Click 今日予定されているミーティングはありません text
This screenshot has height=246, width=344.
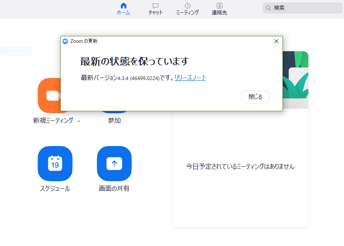point(240,166)
